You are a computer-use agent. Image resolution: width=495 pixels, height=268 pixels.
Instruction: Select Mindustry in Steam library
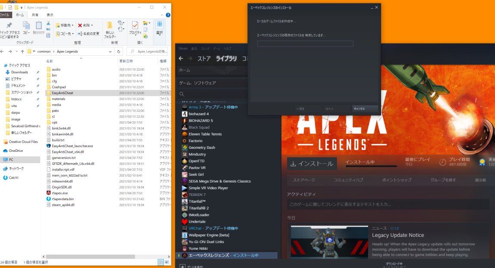pyautogui.click(x=197, y=154)
